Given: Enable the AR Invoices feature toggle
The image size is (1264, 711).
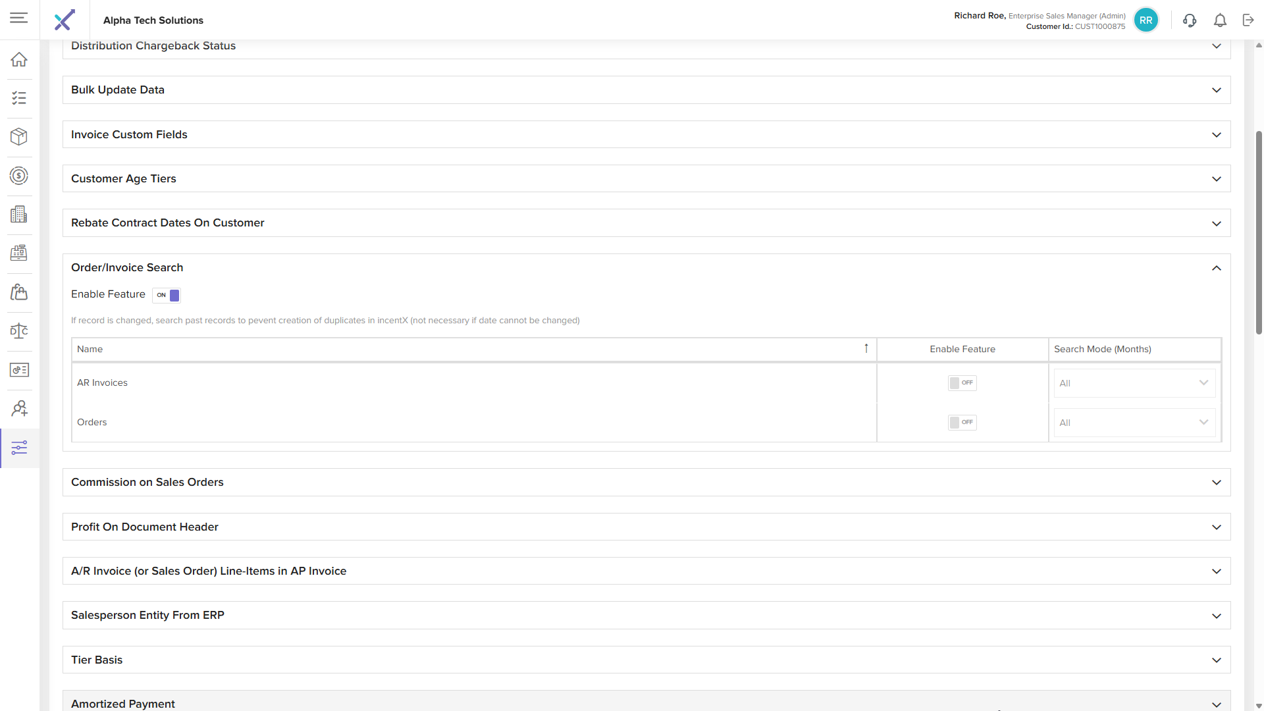Looking at the screenshot, I should click(x=962, y=383).
